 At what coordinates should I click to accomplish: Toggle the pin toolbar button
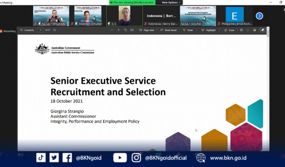click(262, 30)
